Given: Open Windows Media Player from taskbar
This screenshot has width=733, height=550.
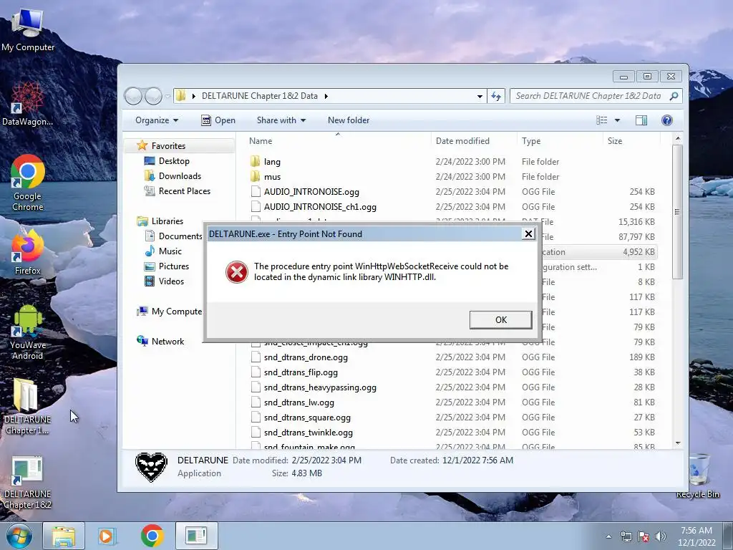Looking at the screenshot, I should coord(107,536).
